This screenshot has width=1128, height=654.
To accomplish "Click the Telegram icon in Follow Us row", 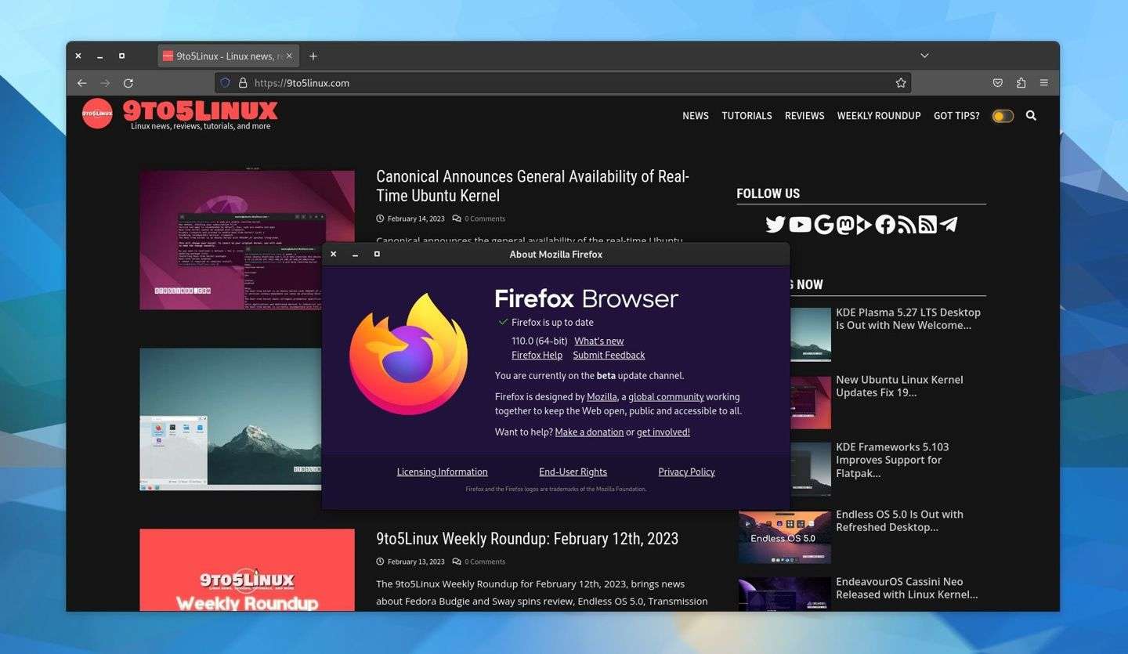I will pos(948,225).
